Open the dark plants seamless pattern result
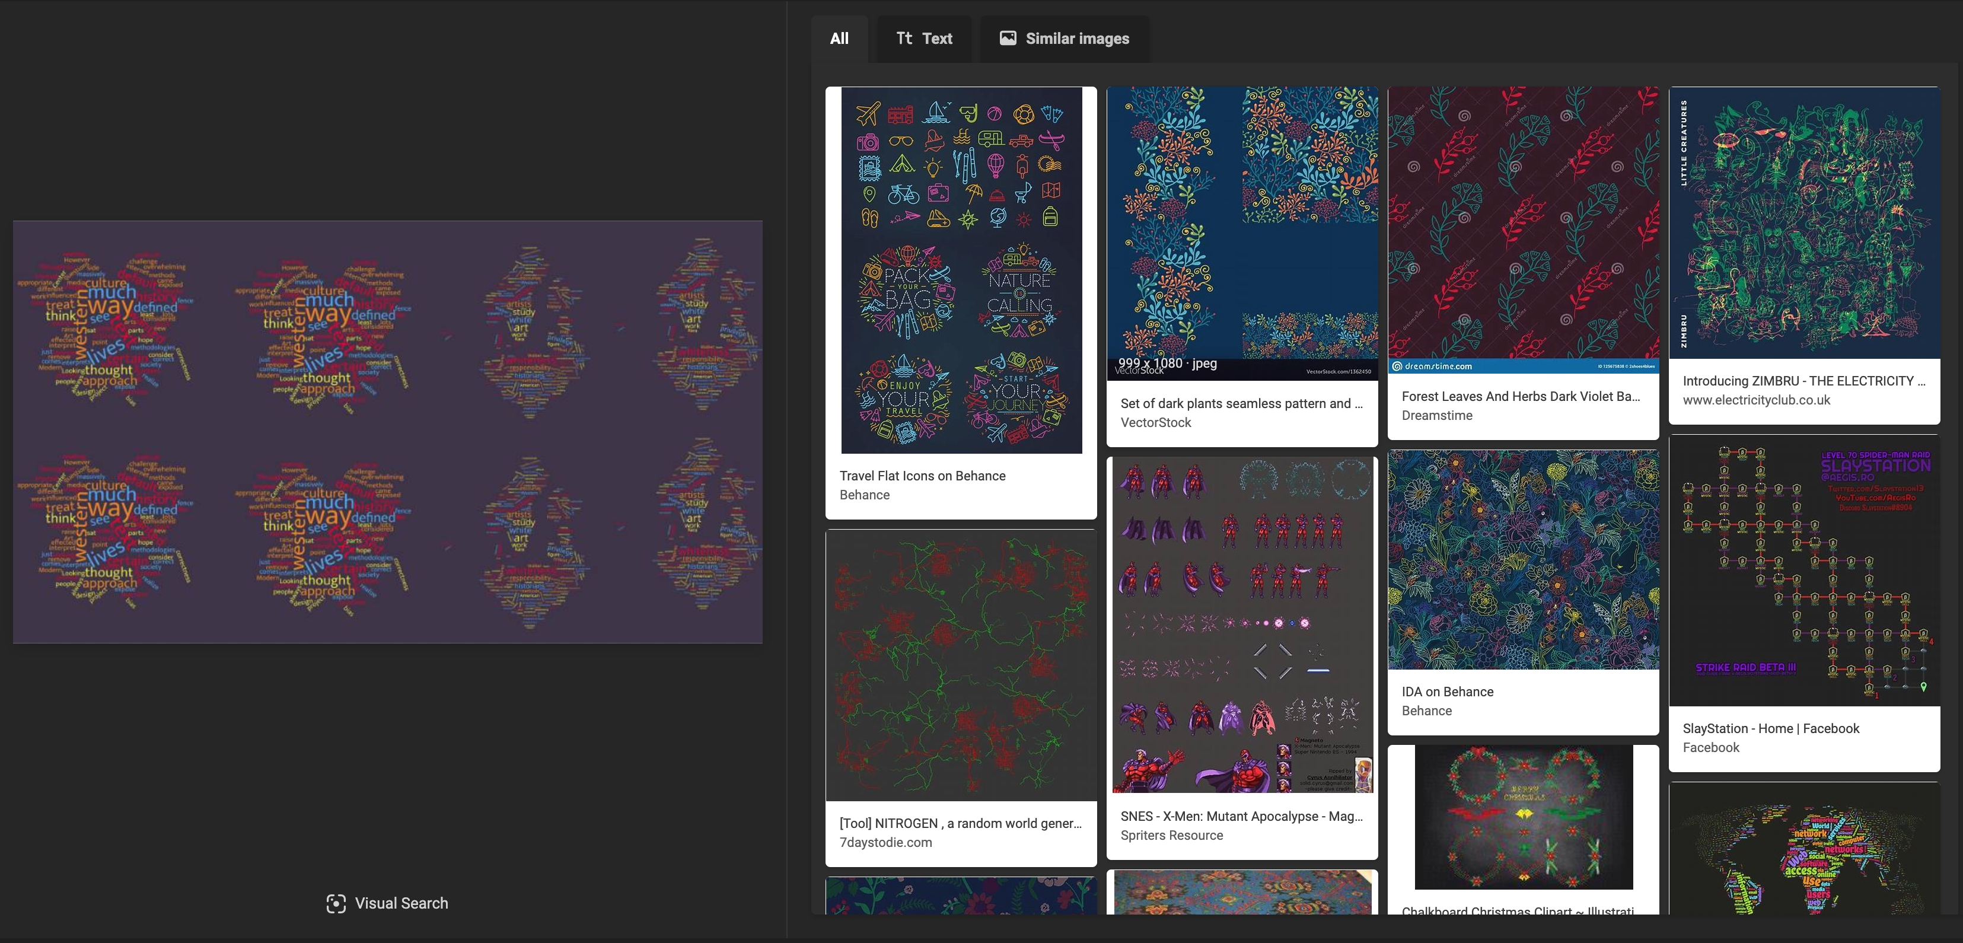The image size is (1963, 943). (x=1241, y=403)
